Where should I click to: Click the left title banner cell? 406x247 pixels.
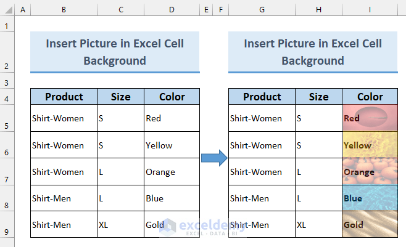tap(115, 52)
